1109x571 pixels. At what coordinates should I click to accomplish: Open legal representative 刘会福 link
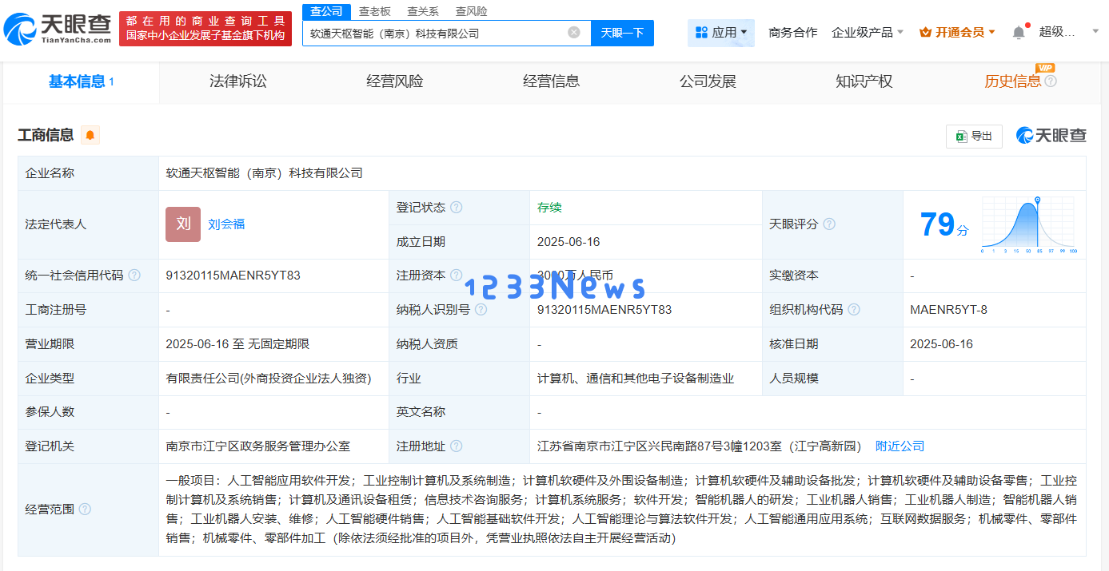[226, 224]
